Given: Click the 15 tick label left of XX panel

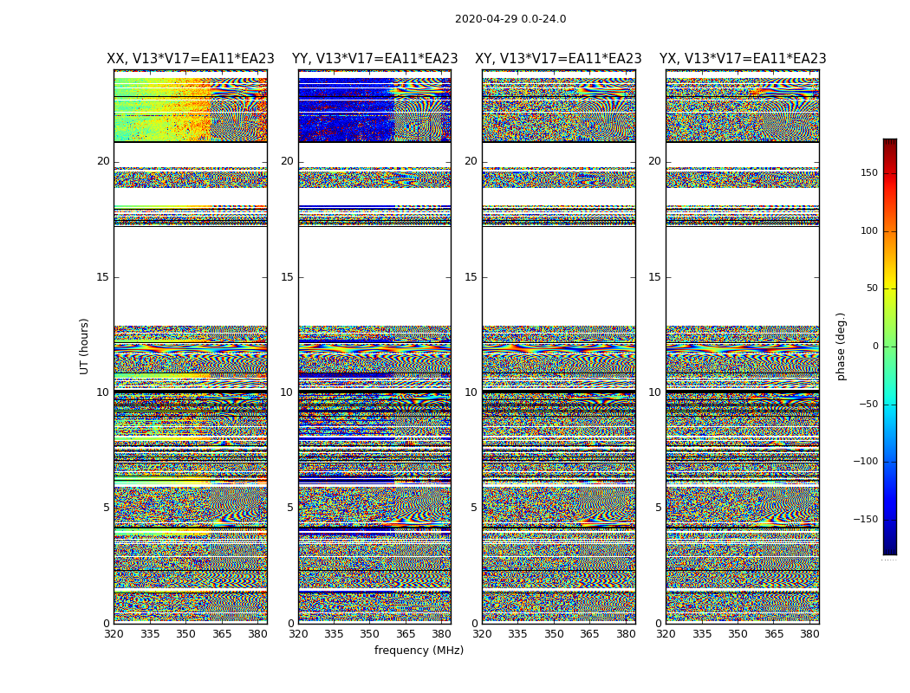Looking at the screenshot, I should pyautogui.click(x=103, y=277).
